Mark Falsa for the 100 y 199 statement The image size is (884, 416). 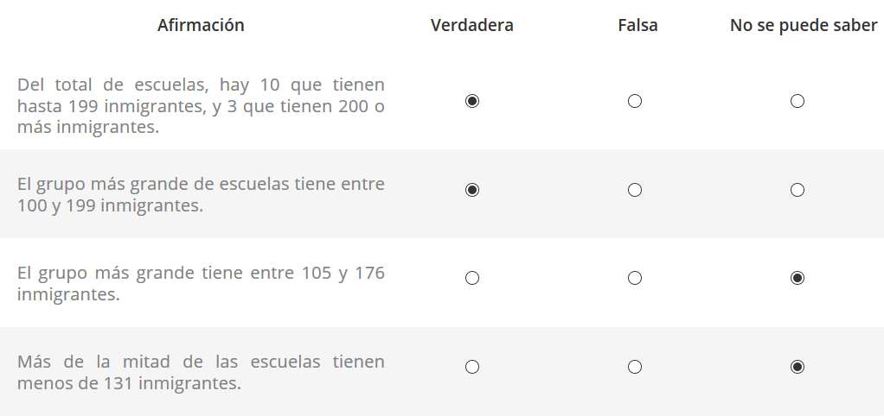[x=635, y=190]
